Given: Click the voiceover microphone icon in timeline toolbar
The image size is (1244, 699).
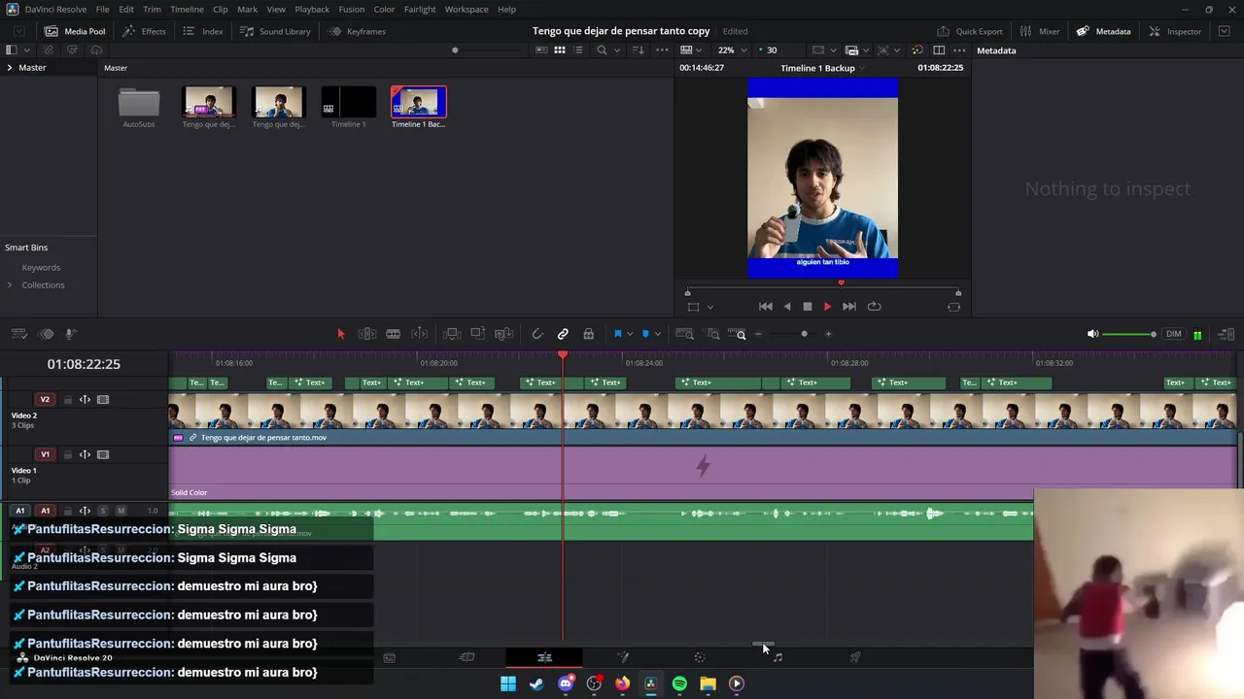Looking at the screenshot, I should point(71,334).
